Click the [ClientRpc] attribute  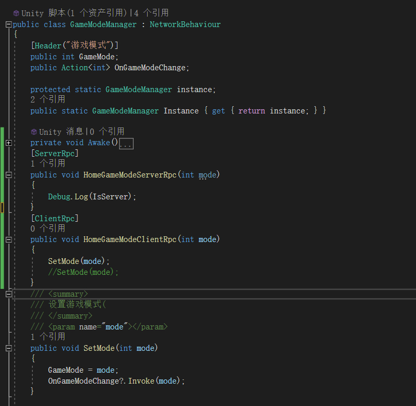[55, 219]
